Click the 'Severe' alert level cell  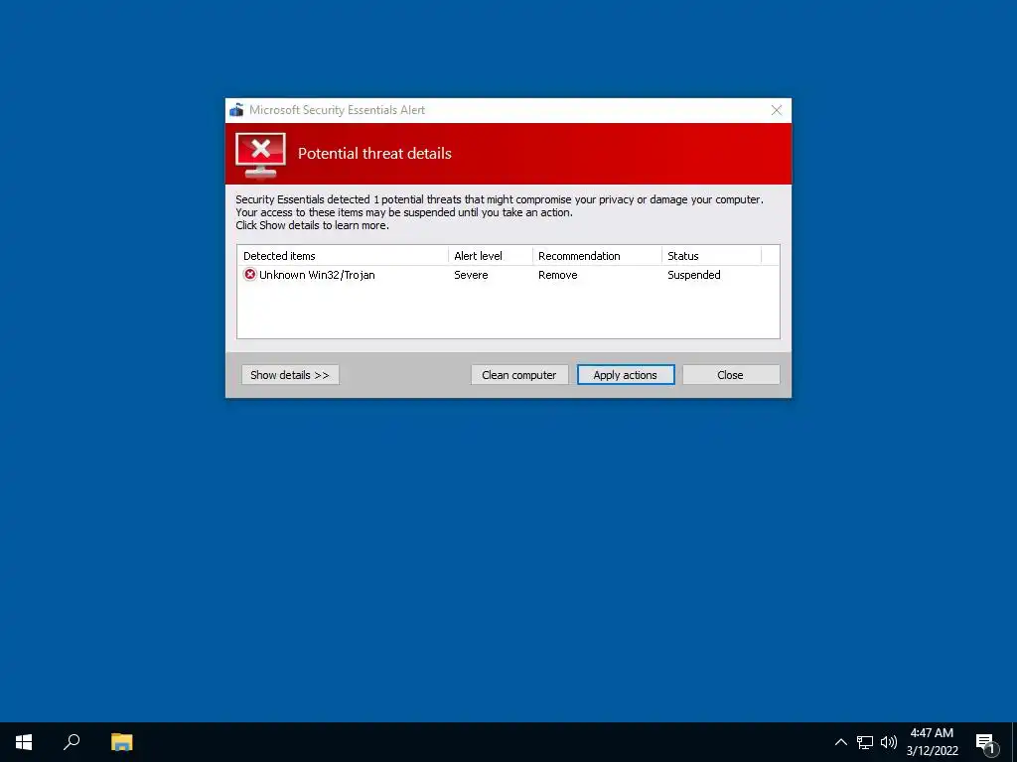coord(471,275)
